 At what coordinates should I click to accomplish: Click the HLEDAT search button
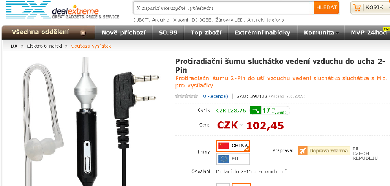[326, 8]
